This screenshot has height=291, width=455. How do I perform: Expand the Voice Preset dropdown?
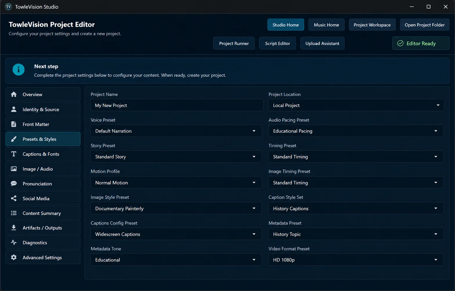pyautogui.click(x=176, y=131)
